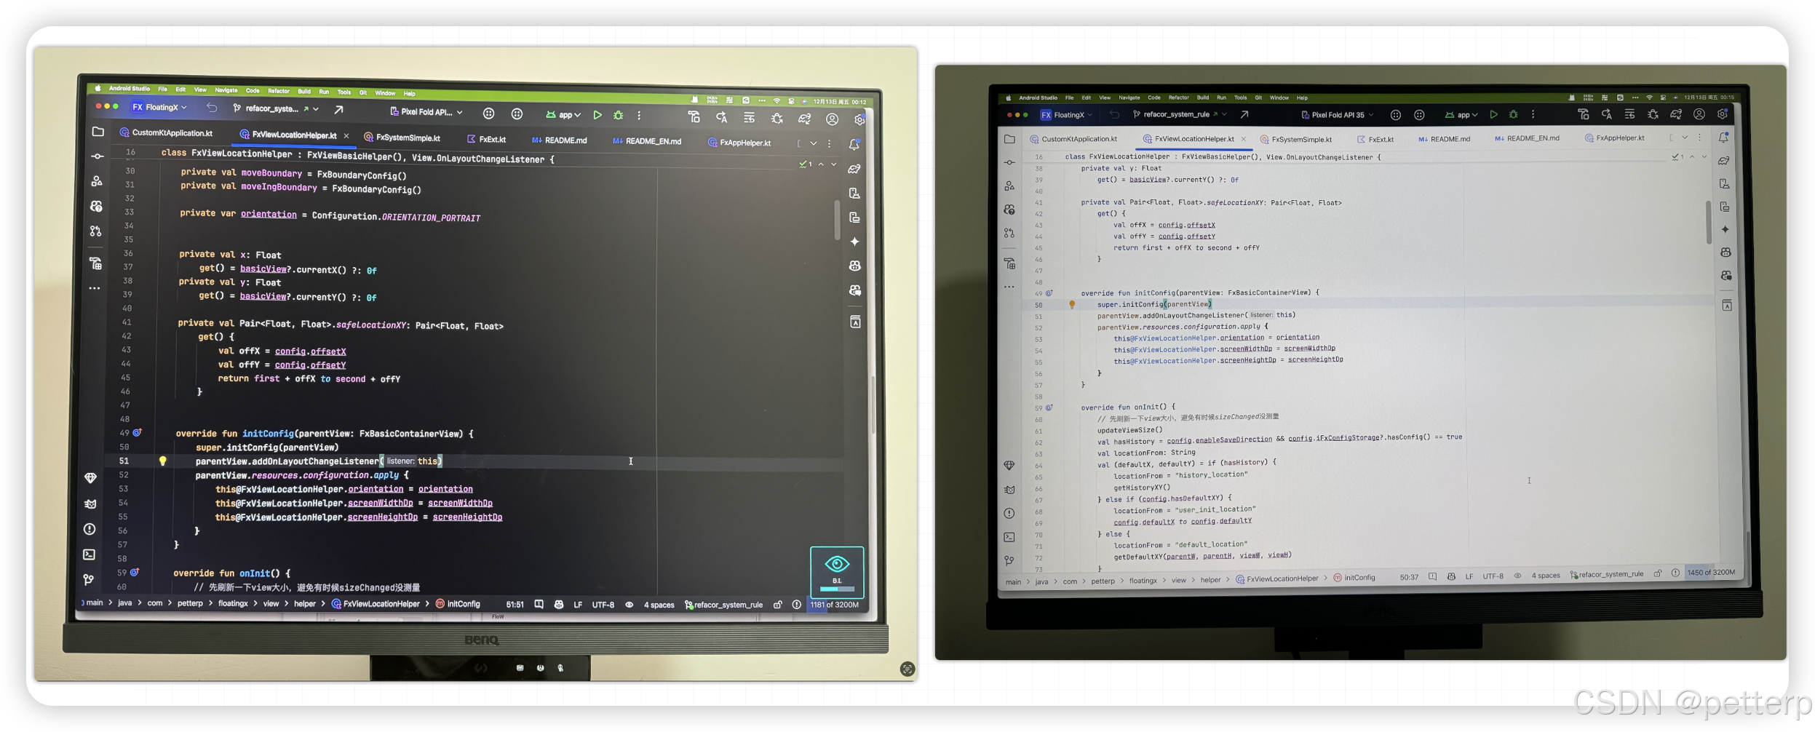Click Settings gear in dark window toolbar

coord(859,120)
